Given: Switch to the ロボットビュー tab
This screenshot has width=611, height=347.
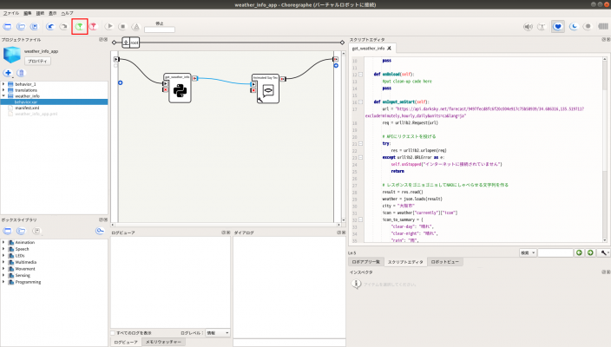Looking at the screenshot, I should coord(445,260).
